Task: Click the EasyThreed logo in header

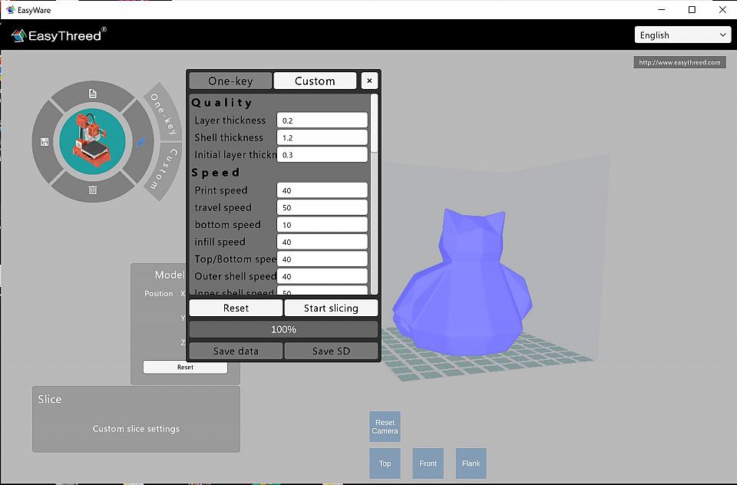Action: point(59,35)
